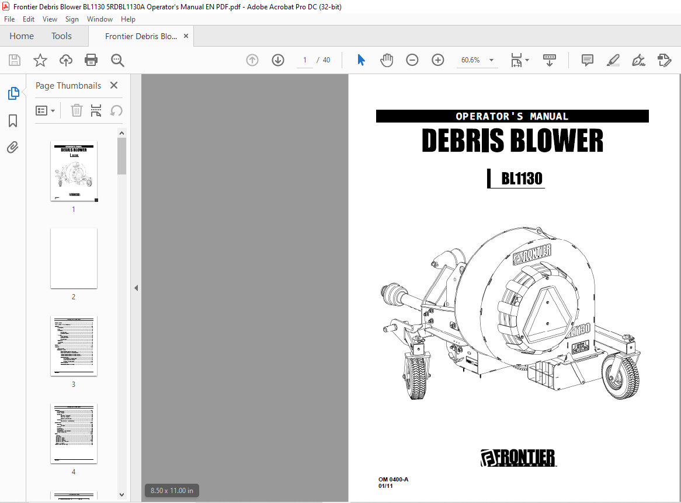Open the Attachments paperclip panel
The width and height of the screenshot is (681, 503).
pyautogui.click(x=13, y=148)
